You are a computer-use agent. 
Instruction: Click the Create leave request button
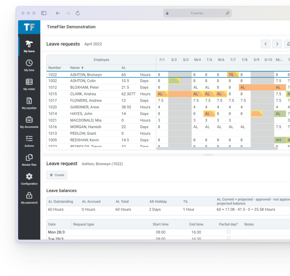coord(57,175)
